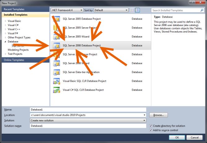Open the Sort by Default dropdown

111,10
